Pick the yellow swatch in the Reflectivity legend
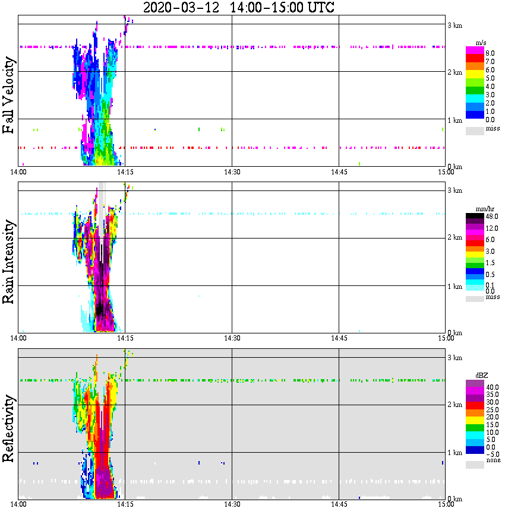 [x=475, y=421]
